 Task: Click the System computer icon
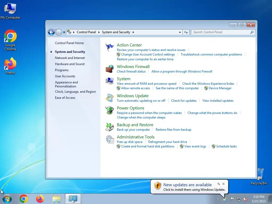pos(109,81)
